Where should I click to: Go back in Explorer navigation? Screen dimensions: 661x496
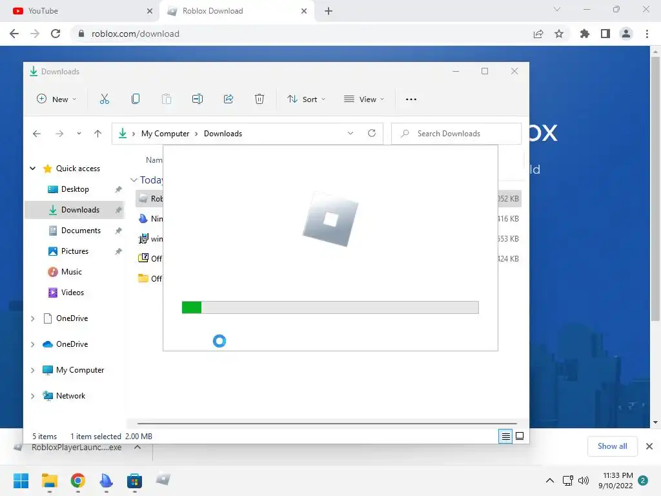[x=37, y=134]
